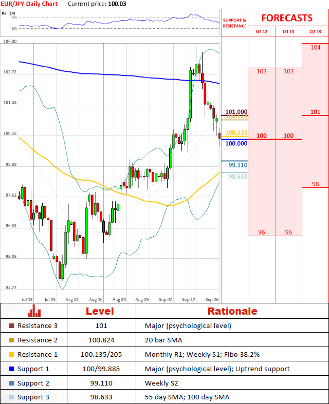This screenshot has height=404, width=329.
Task: Click the Rationale column header
Action: pyautogui.click(x=232, y=311)
